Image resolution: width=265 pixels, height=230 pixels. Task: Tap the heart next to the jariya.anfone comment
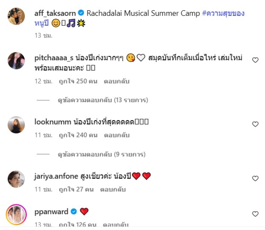[x=255, y=178]
